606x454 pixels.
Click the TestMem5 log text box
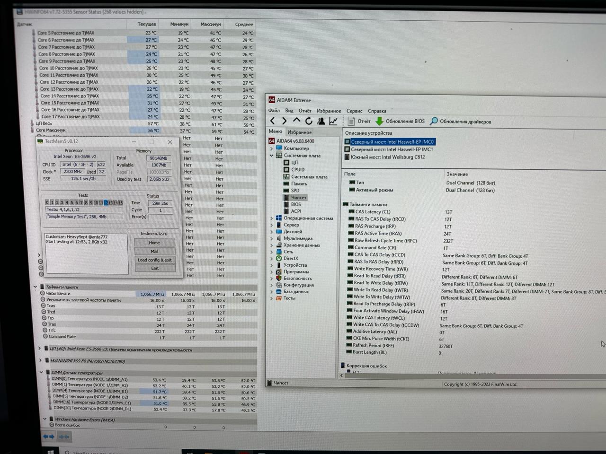pos(86,253)
